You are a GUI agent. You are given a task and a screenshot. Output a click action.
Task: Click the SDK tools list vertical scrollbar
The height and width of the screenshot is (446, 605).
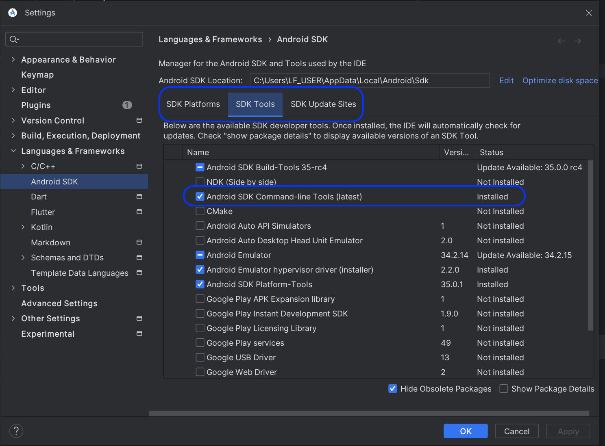[591, 245]
